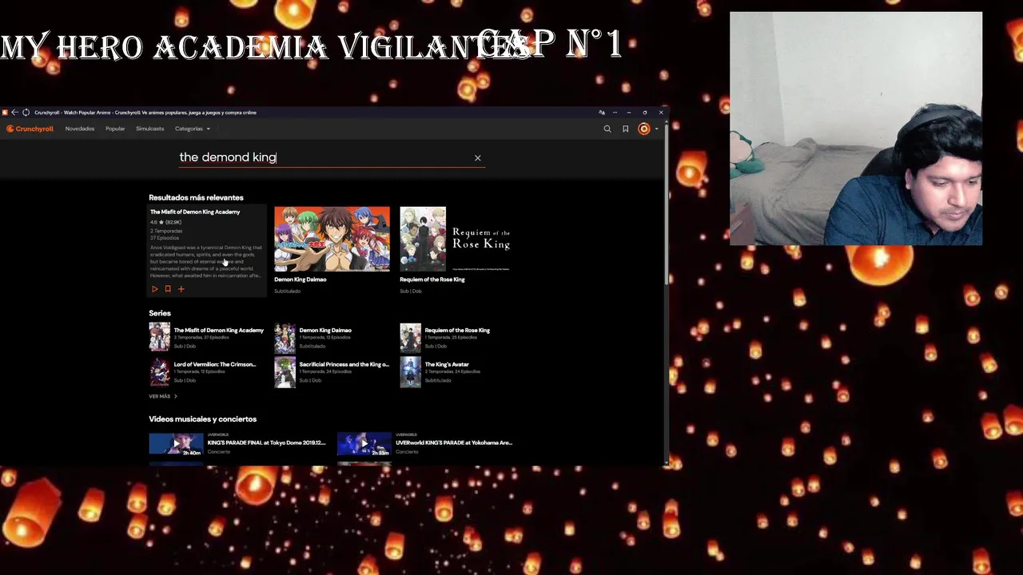
Task: Play KING'S PARADE FINAL at Tokyo Dome video thumbnail
Action: [176, 444]
